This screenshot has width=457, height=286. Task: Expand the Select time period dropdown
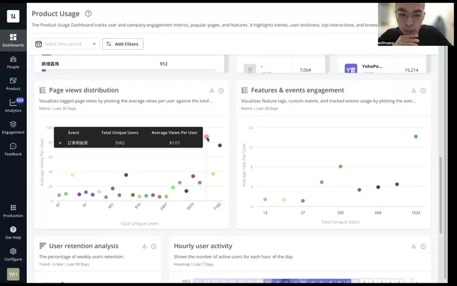[x=66, y=44]
